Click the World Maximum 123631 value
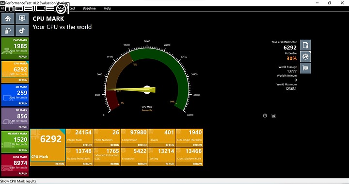Screen dimensions: 349x184 click(291, 89)
